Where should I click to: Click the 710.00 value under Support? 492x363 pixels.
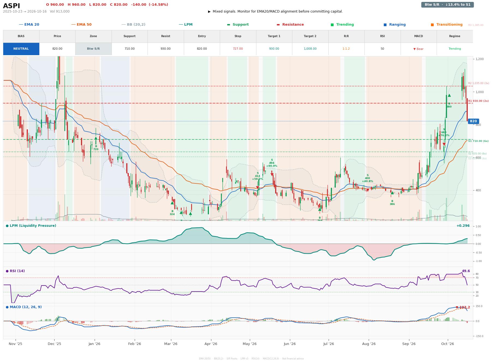(130, 49)
